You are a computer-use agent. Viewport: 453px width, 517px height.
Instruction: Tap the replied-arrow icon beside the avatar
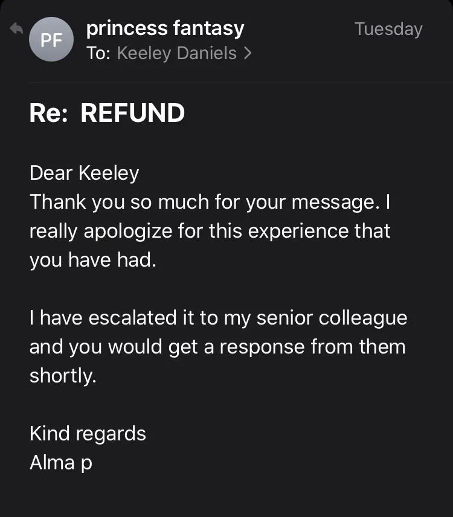click(16, 29)
